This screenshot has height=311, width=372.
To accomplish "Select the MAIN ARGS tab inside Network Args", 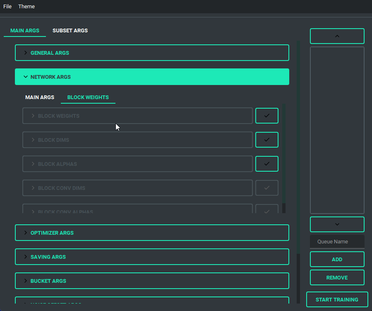I will 40,97.
